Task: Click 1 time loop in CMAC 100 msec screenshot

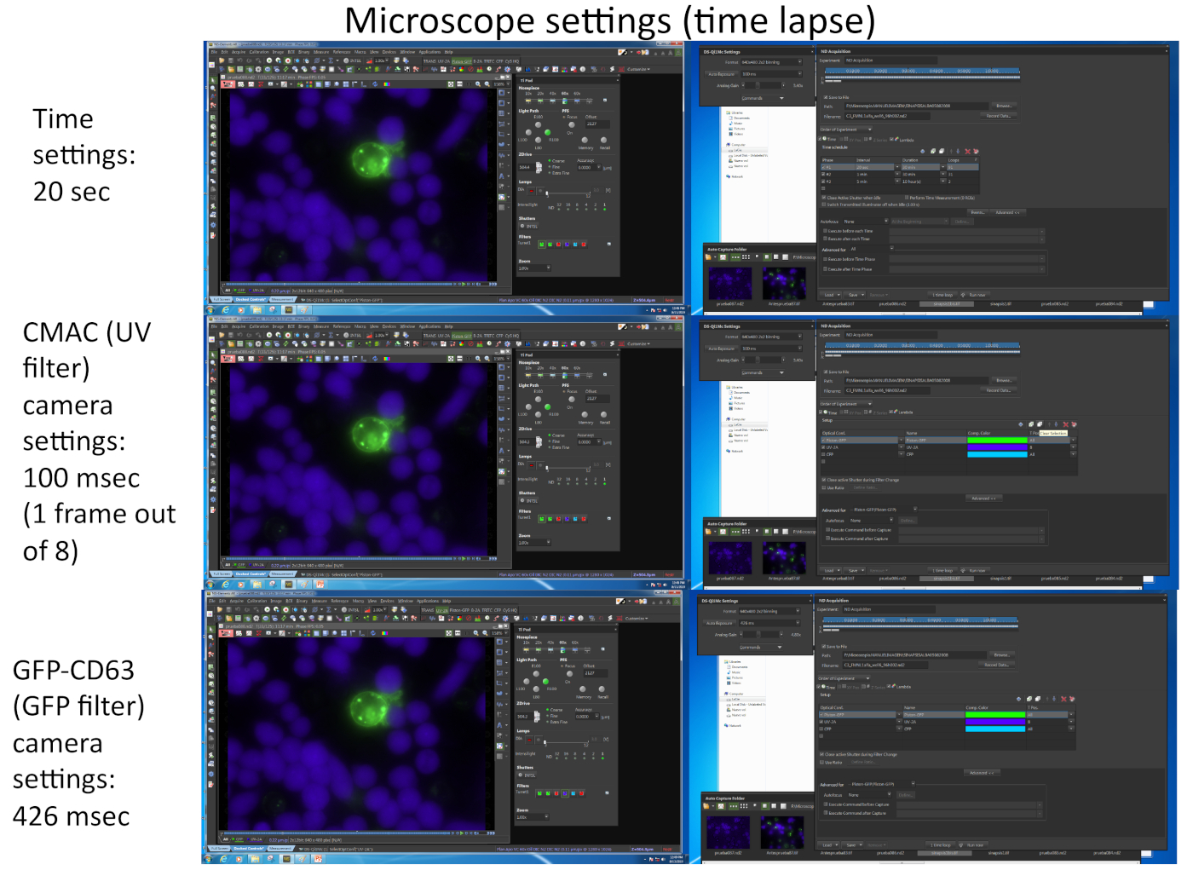Action: coord(942,570)
